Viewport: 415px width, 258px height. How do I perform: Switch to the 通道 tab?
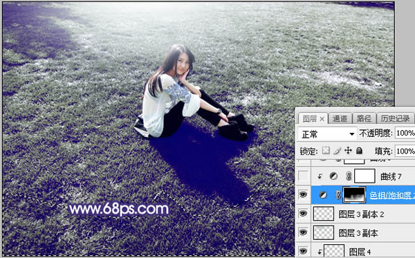click(340, 118)
